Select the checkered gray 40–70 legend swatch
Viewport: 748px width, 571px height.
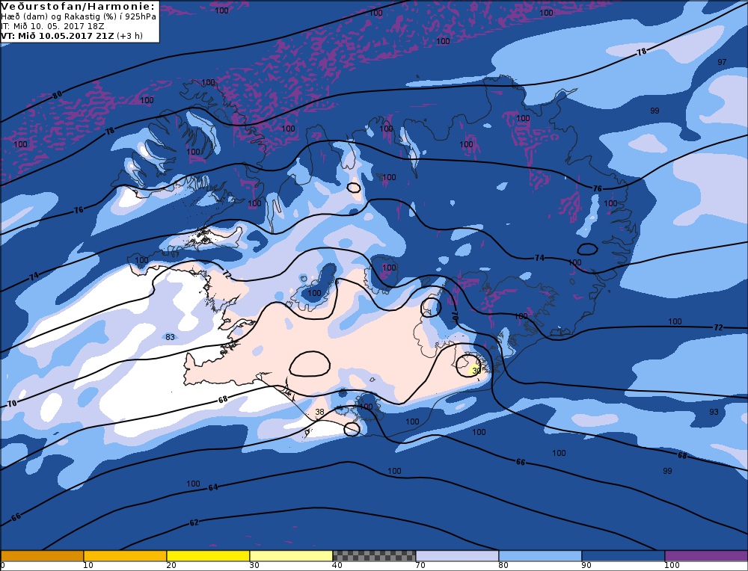374,556
